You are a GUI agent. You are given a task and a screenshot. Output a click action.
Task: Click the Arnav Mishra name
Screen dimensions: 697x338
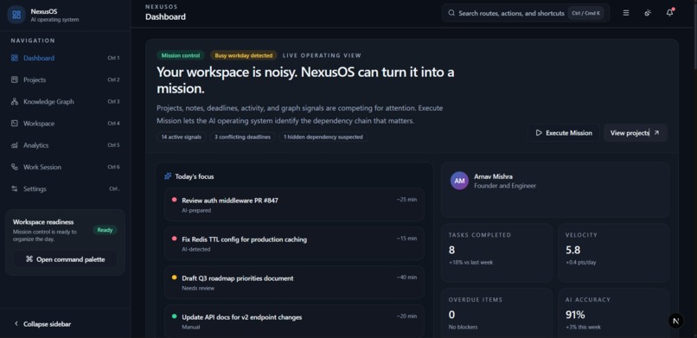point(493,176)
